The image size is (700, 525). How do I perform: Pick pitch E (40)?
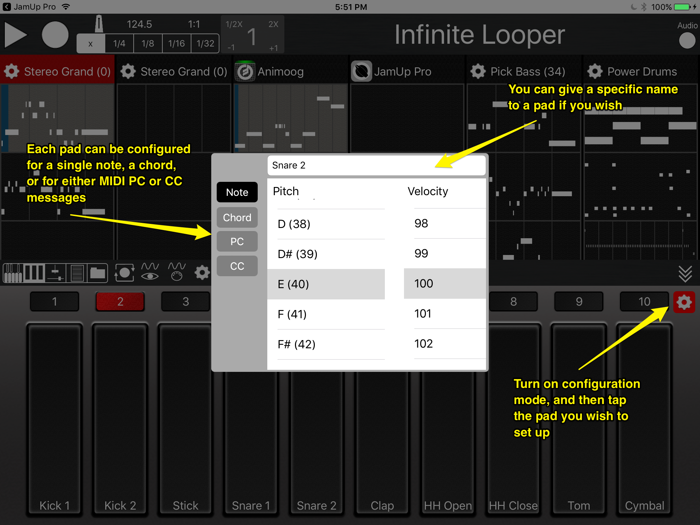[326, 284]
